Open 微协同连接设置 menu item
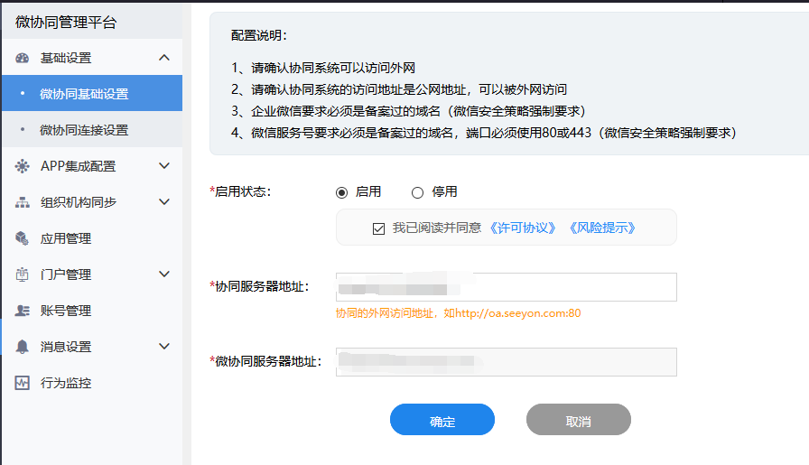Screen dimensions: 809x465 [x=92, y=129]
